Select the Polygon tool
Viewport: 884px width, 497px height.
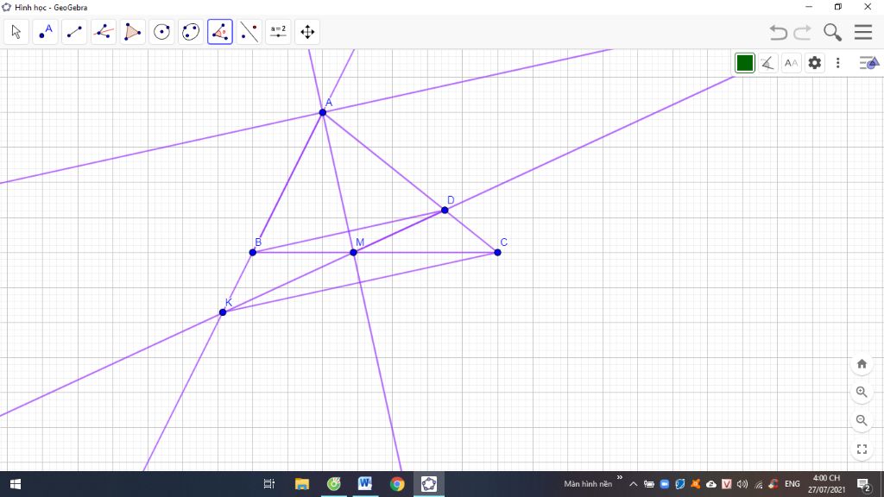pyautogui.click(x=132, y=32)
